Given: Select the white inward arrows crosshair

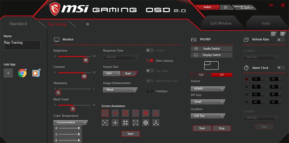Looking at the screenshot, I should [x=125, y=123].
